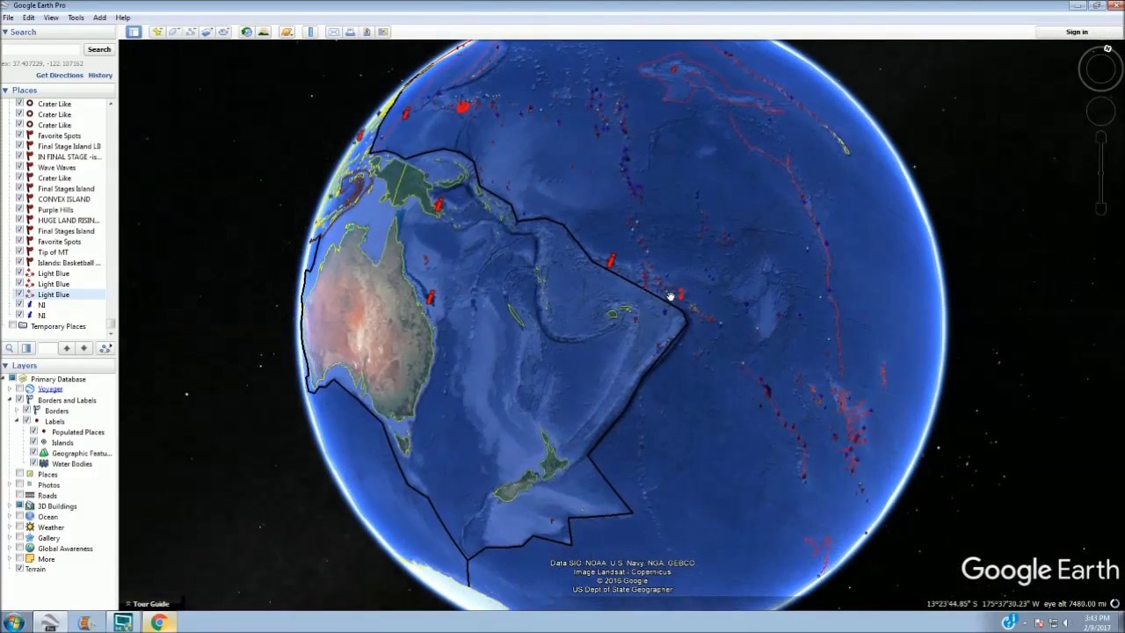Click the print toolbar icon
1125x633 pixels.
point(350,32)
